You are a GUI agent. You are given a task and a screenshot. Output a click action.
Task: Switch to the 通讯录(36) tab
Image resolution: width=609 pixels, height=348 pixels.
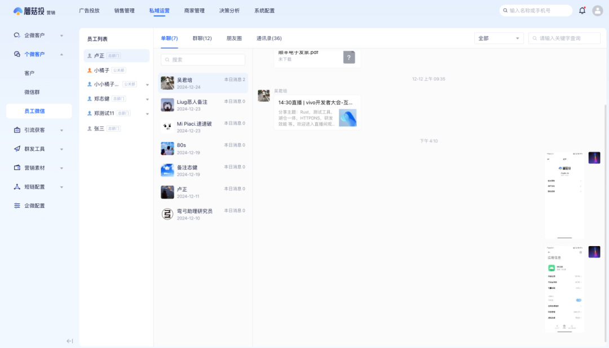click(269, 38)
